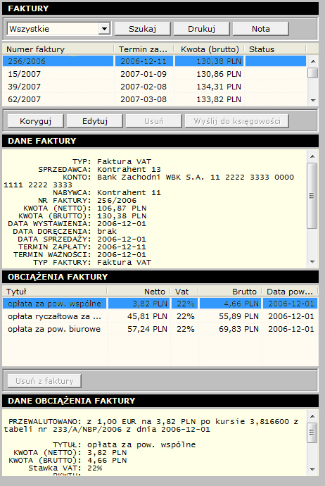The height and width of the screenshot is (486, 325).
Task: Click the date cell 2007-01-09
Action: 144,74
